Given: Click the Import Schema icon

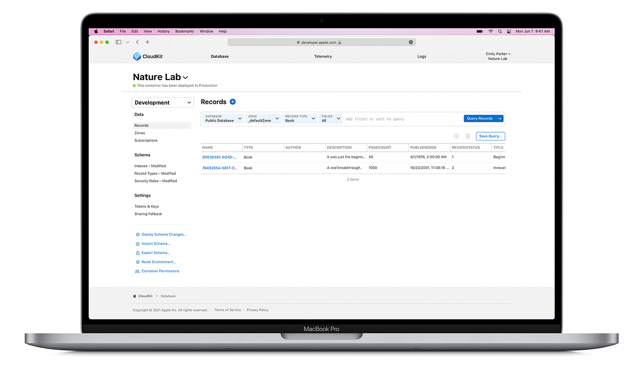Looking at the screenshot, I should tap(138, 243).
